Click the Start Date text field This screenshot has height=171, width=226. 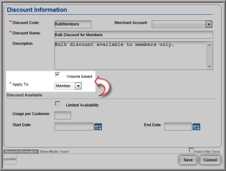74,127
